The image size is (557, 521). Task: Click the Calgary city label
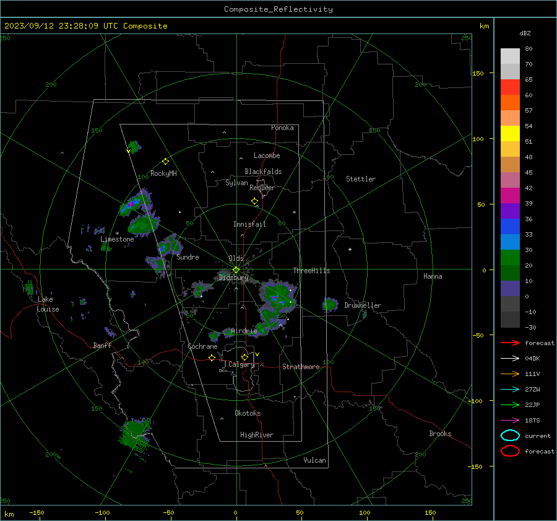pos(241,364)
